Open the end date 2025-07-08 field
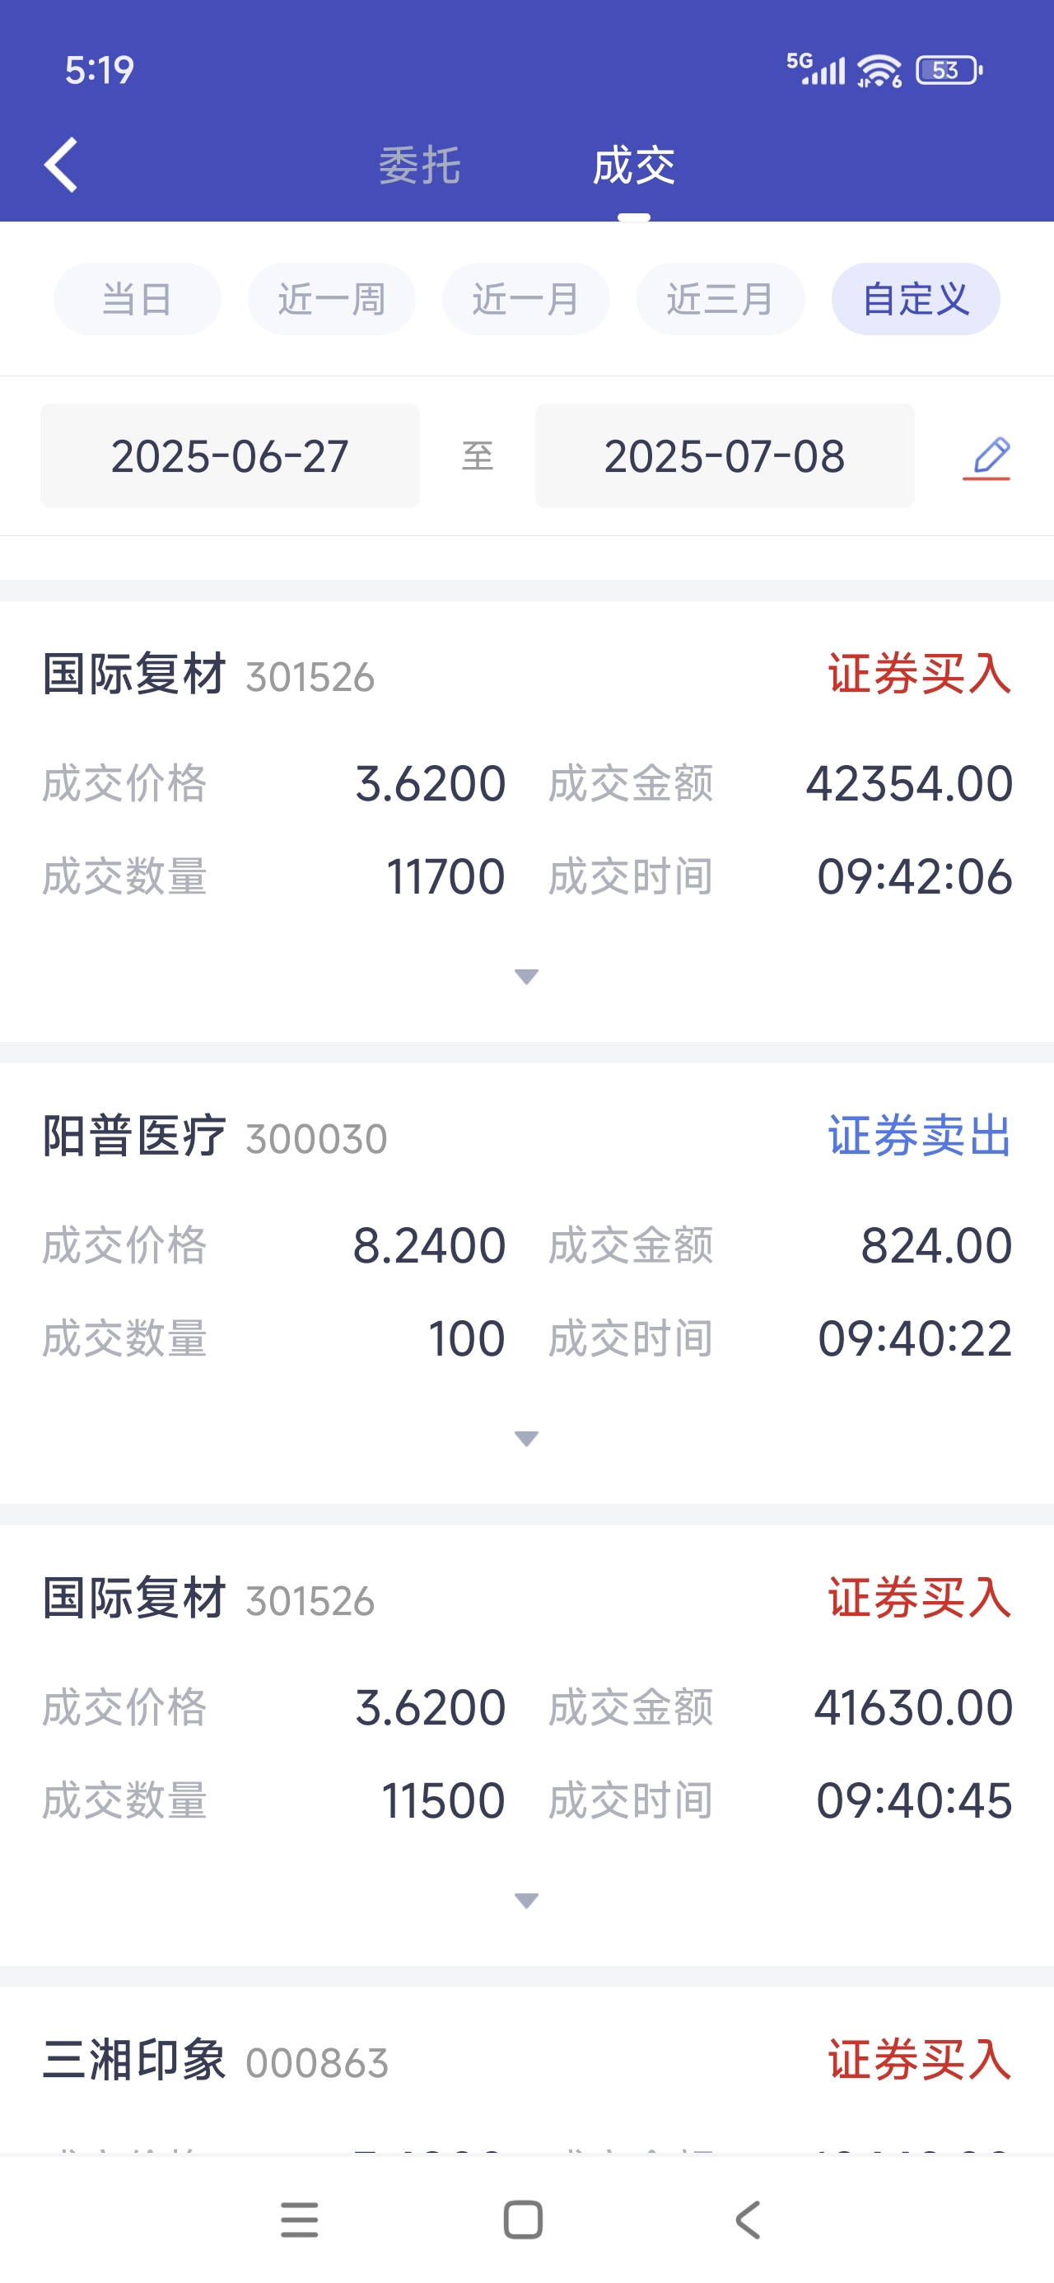 coord(725,455)
